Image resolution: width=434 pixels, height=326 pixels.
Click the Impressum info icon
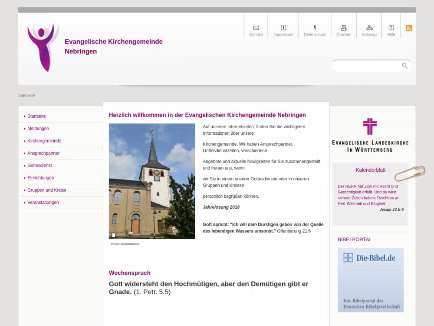[x=283, y=28]
